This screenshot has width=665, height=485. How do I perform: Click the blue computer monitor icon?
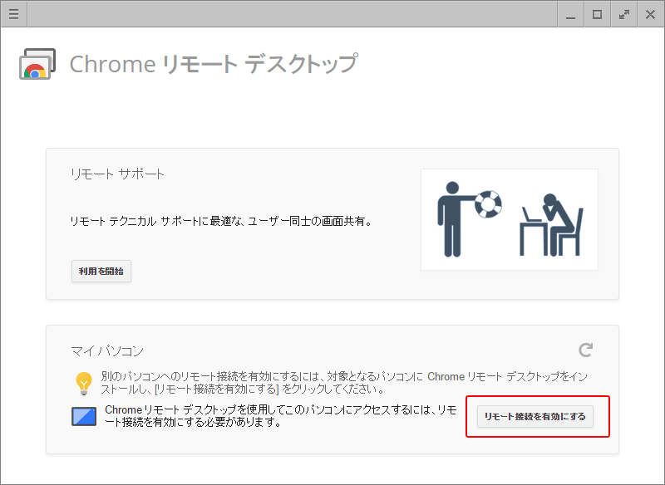[84, 416]
